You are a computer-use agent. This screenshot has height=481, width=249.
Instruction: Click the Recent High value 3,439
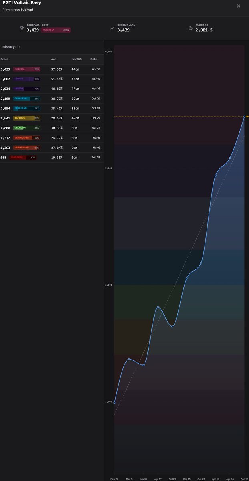coord(124,30)
